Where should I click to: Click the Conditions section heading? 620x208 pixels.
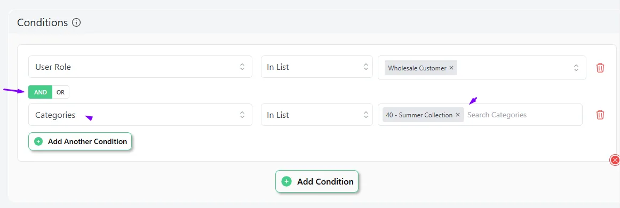pos(43,22)
